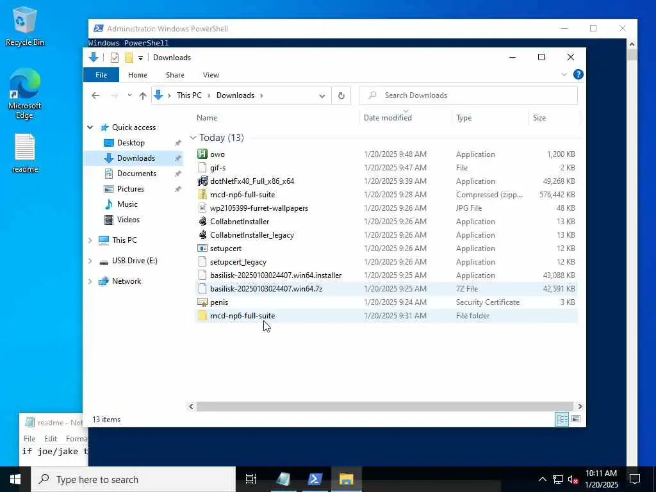The width and height of the screenshot is (656, 492).
Task: Open the address bar history dropdown
Action: click(x=322, y=96)
